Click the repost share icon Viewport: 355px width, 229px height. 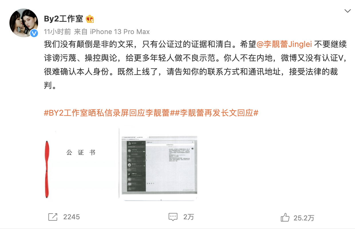coord(53,217)
